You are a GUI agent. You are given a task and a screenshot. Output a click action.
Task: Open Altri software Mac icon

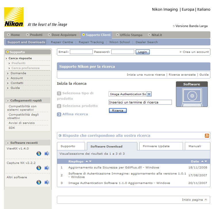(x=47, y=182)
